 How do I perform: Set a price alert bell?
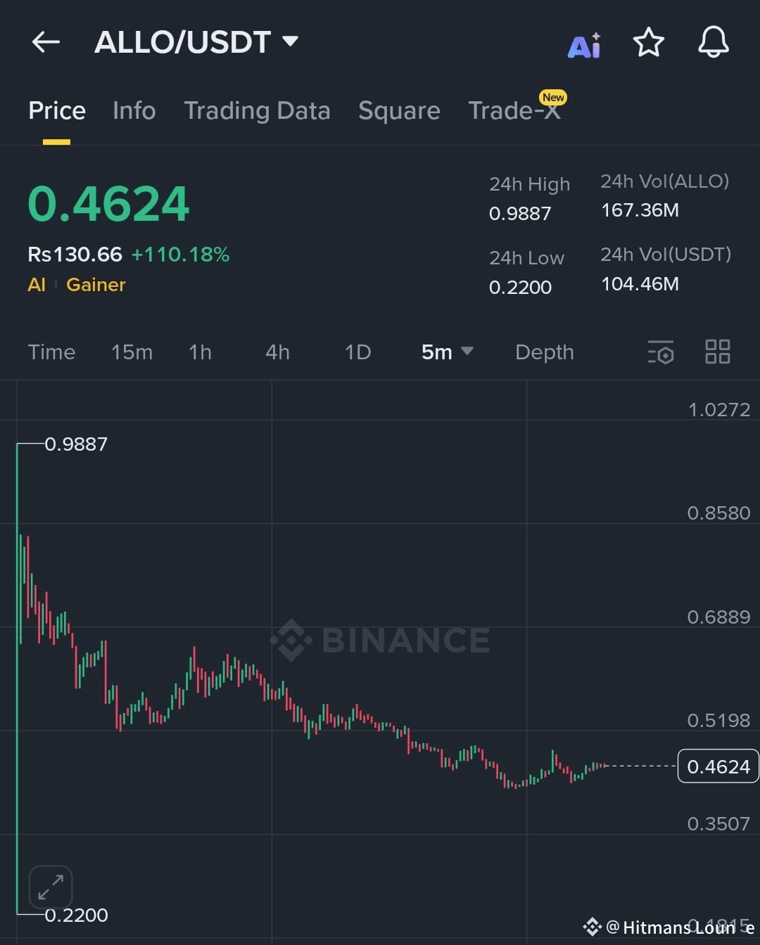click(x=713, y=42)
